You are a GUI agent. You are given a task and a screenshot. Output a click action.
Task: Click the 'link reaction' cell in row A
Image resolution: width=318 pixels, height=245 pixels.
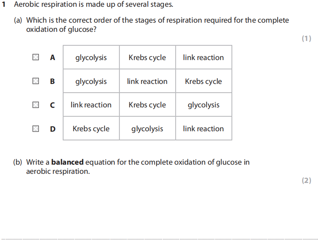tap(203, 58)
